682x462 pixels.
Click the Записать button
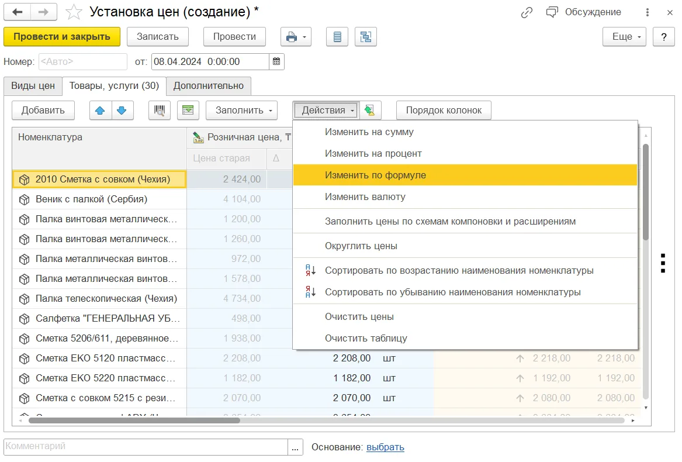click(157, 37)
